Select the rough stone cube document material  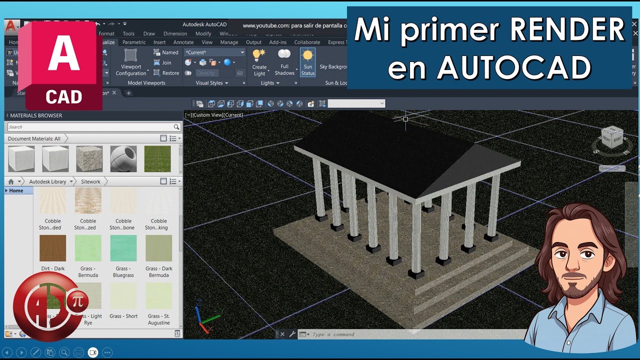pyautogui.click(x=89, y=159)
